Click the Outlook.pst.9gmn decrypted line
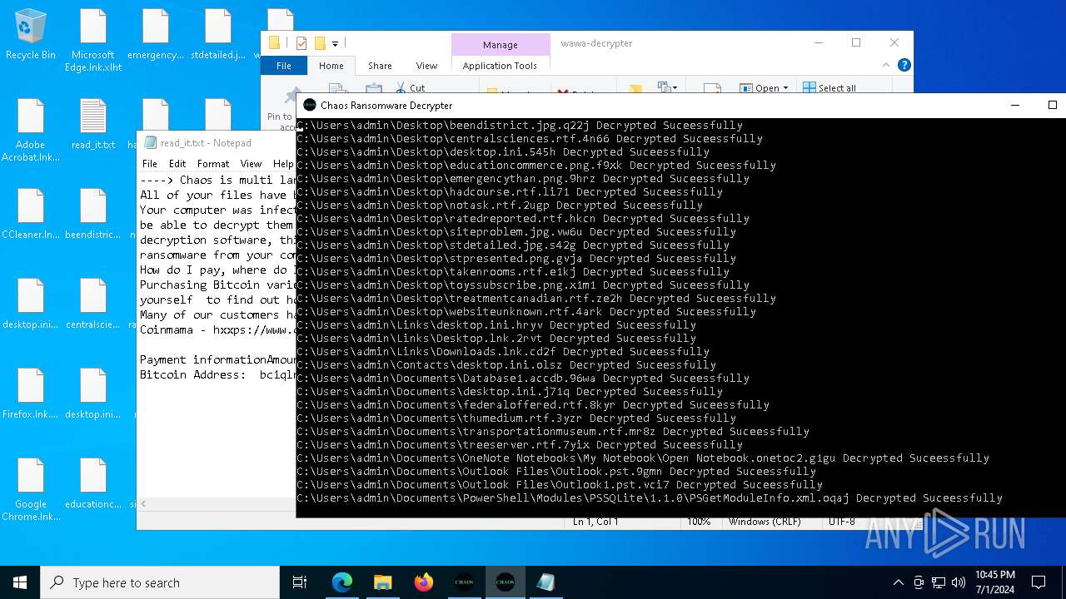The height and width of the screenshot is (599, 1066). 556,472
